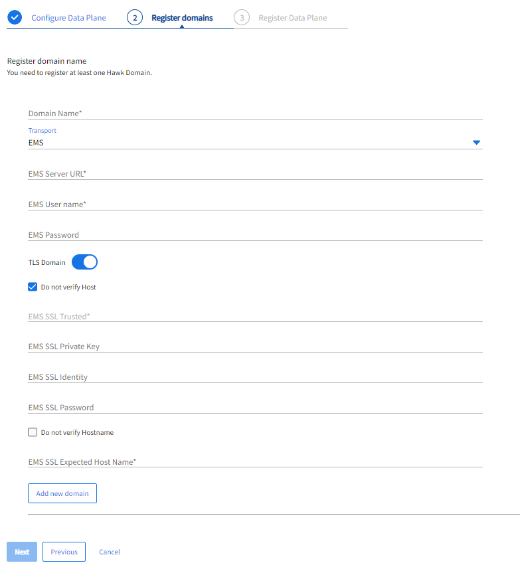Click the completed step checkmark icon

(15, 18)
